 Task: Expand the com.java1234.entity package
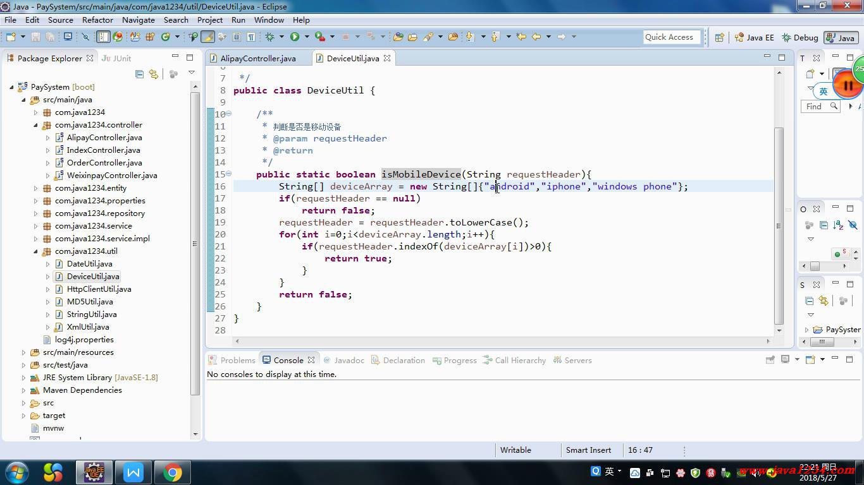point(36,188)
